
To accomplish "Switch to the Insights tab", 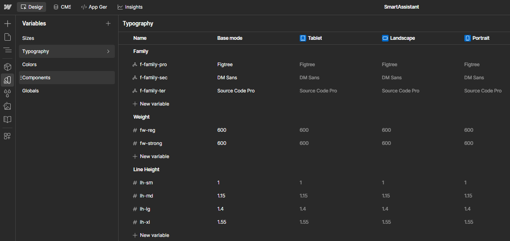I will click(x=130, y=7).
